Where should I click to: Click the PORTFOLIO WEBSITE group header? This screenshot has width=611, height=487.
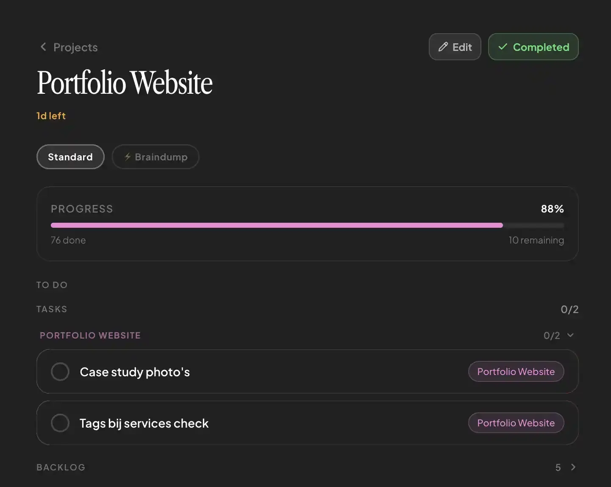coord(90,335)
